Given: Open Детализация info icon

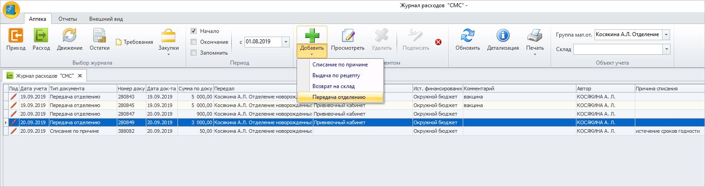Looking at the screenshot, I should point(503,36).
